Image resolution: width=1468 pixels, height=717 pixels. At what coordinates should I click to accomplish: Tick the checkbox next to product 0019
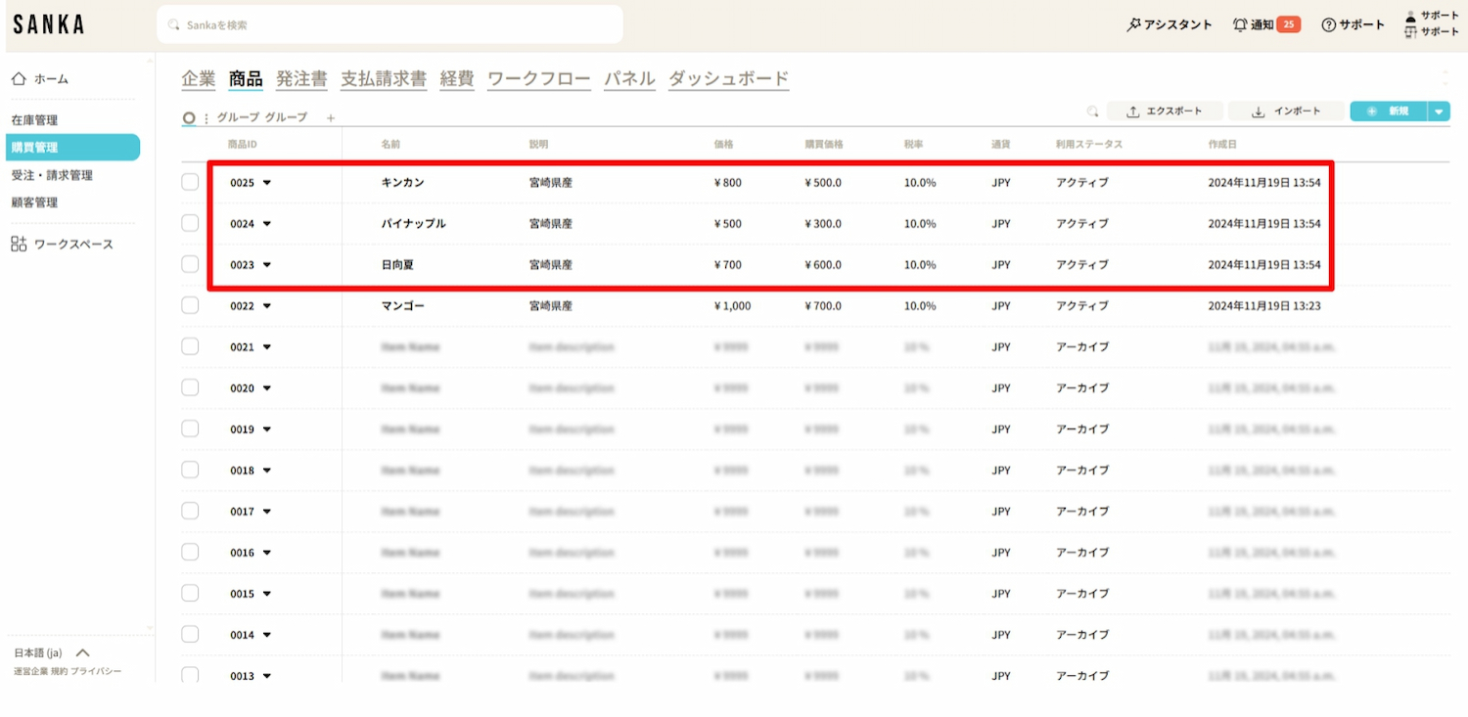(x=190, y=428)
